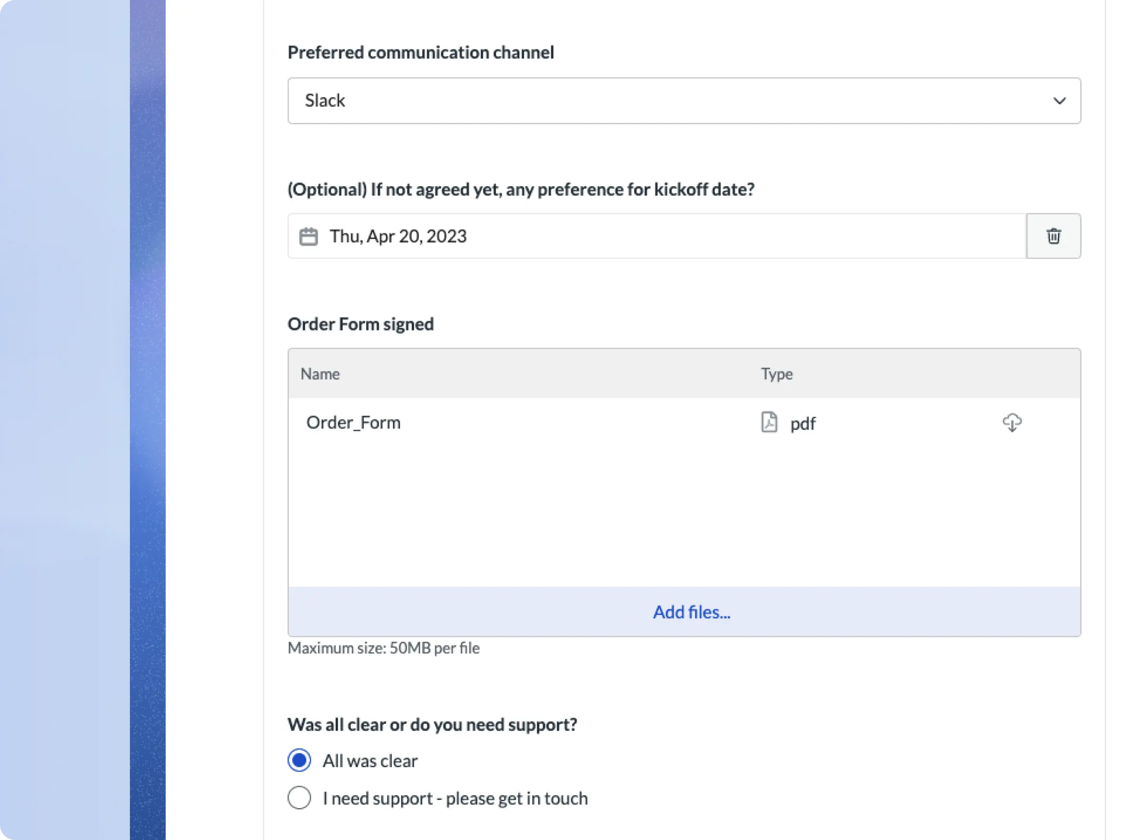Click the pdf type text
Image resolution: width=1133 pixels, height=840 pixels.
tap(803, 423)
